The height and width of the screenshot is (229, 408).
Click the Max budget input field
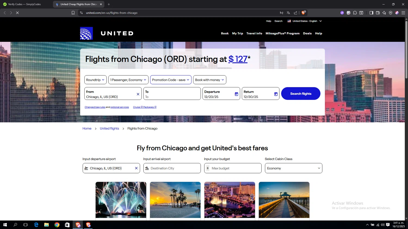point(233,168)
